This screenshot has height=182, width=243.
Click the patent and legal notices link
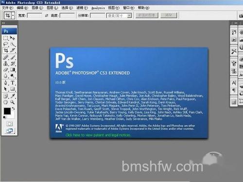coord(98,135)
